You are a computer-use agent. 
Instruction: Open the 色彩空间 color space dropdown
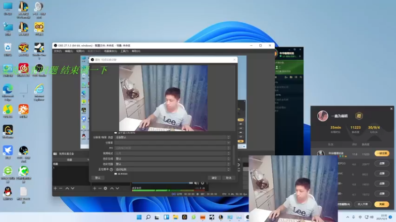point(172,159)
